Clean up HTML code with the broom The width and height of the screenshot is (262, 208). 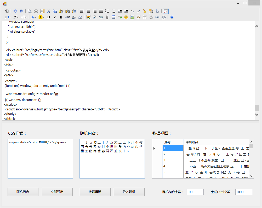click(145, 11)
